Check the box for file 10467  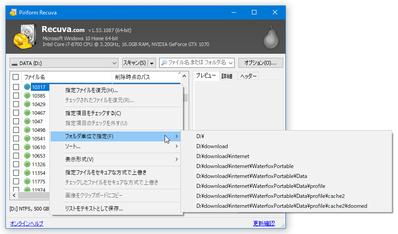point(16,113)
